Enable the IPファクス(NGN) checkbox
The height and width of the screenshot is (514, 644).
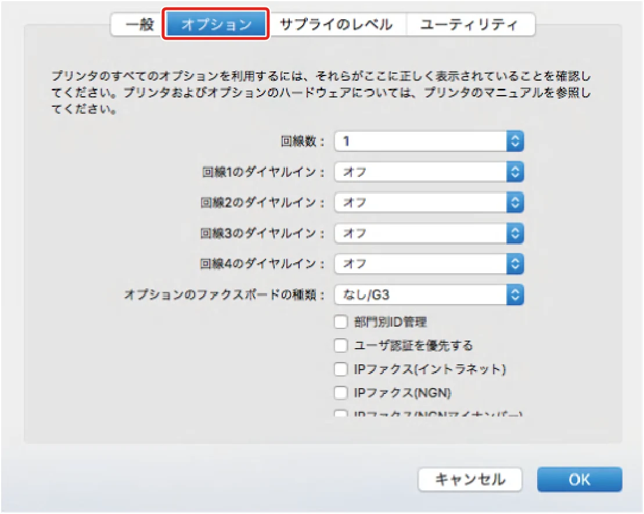click(x=341, y=393)
